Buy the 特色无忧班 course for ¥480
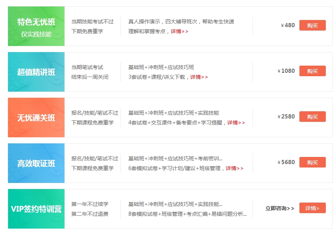Image resolution: width=336 pixels, height=232 pixels. click(312, 25)
